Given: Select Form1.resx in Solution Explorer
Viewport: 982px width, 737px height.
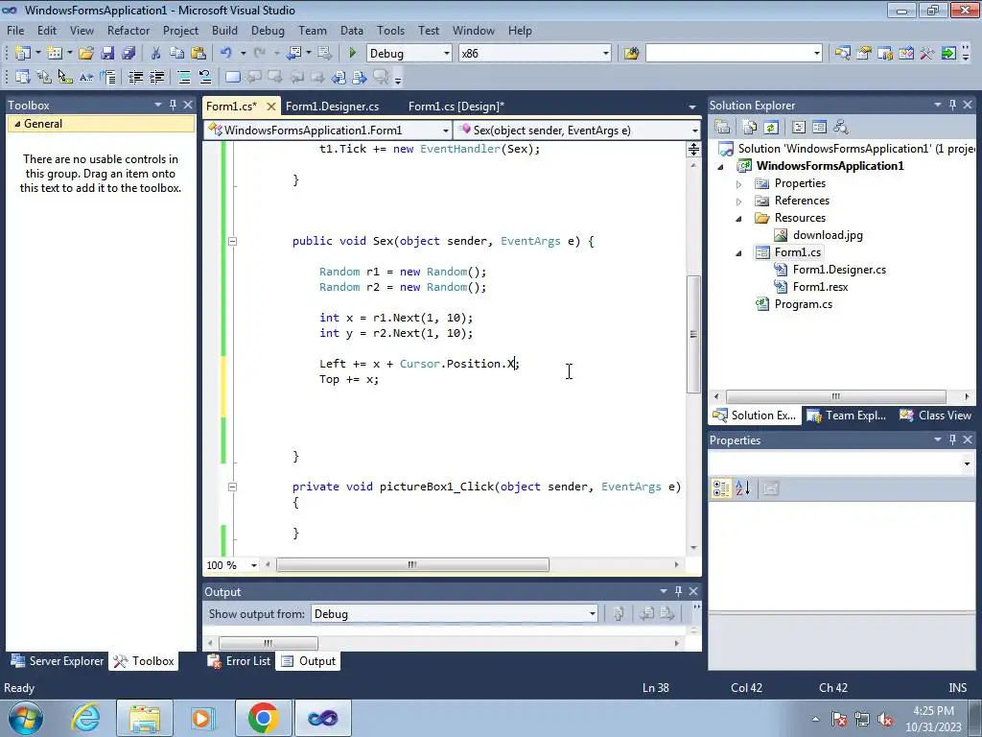Looking at the screenshot, I should pyautogui.click(x=820, y=287).
